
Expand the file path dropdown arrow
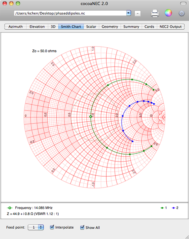point(128,13)
